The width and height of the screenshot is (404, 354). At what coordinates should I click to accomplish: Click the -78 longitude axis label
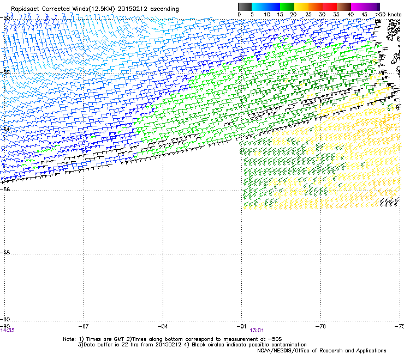click(x=321, y=326)
